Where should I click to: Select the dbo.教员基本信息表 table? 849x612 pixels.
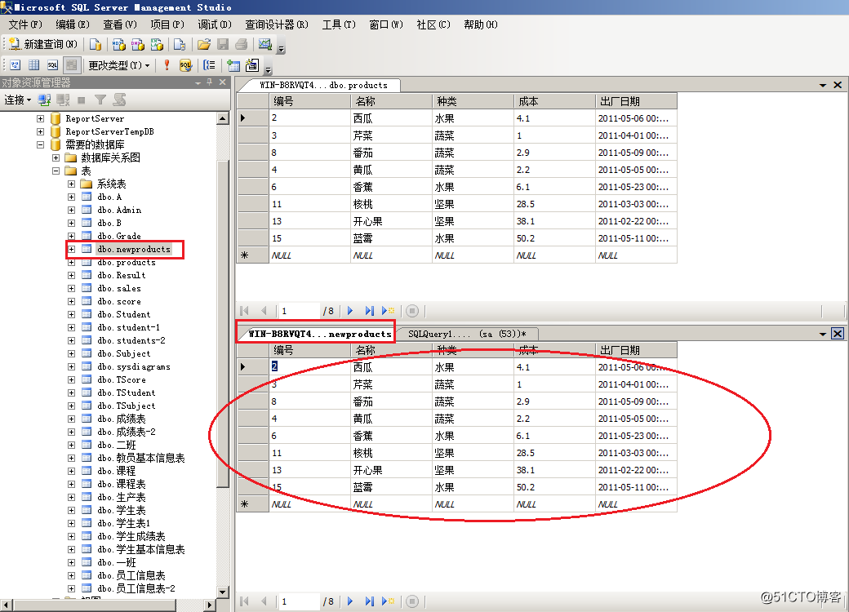pyautogui.click(x=140, y=459)
